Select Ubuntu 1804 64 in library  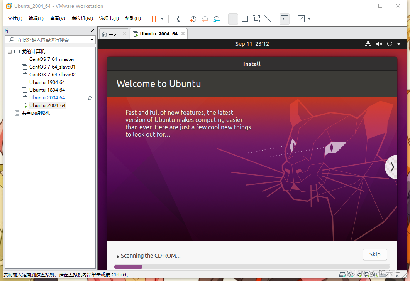pos(47,90)
